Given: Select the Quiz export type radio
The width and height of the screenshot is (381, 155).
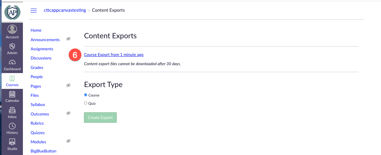Looking at the screenshot, I should click(x=86, y=103).
